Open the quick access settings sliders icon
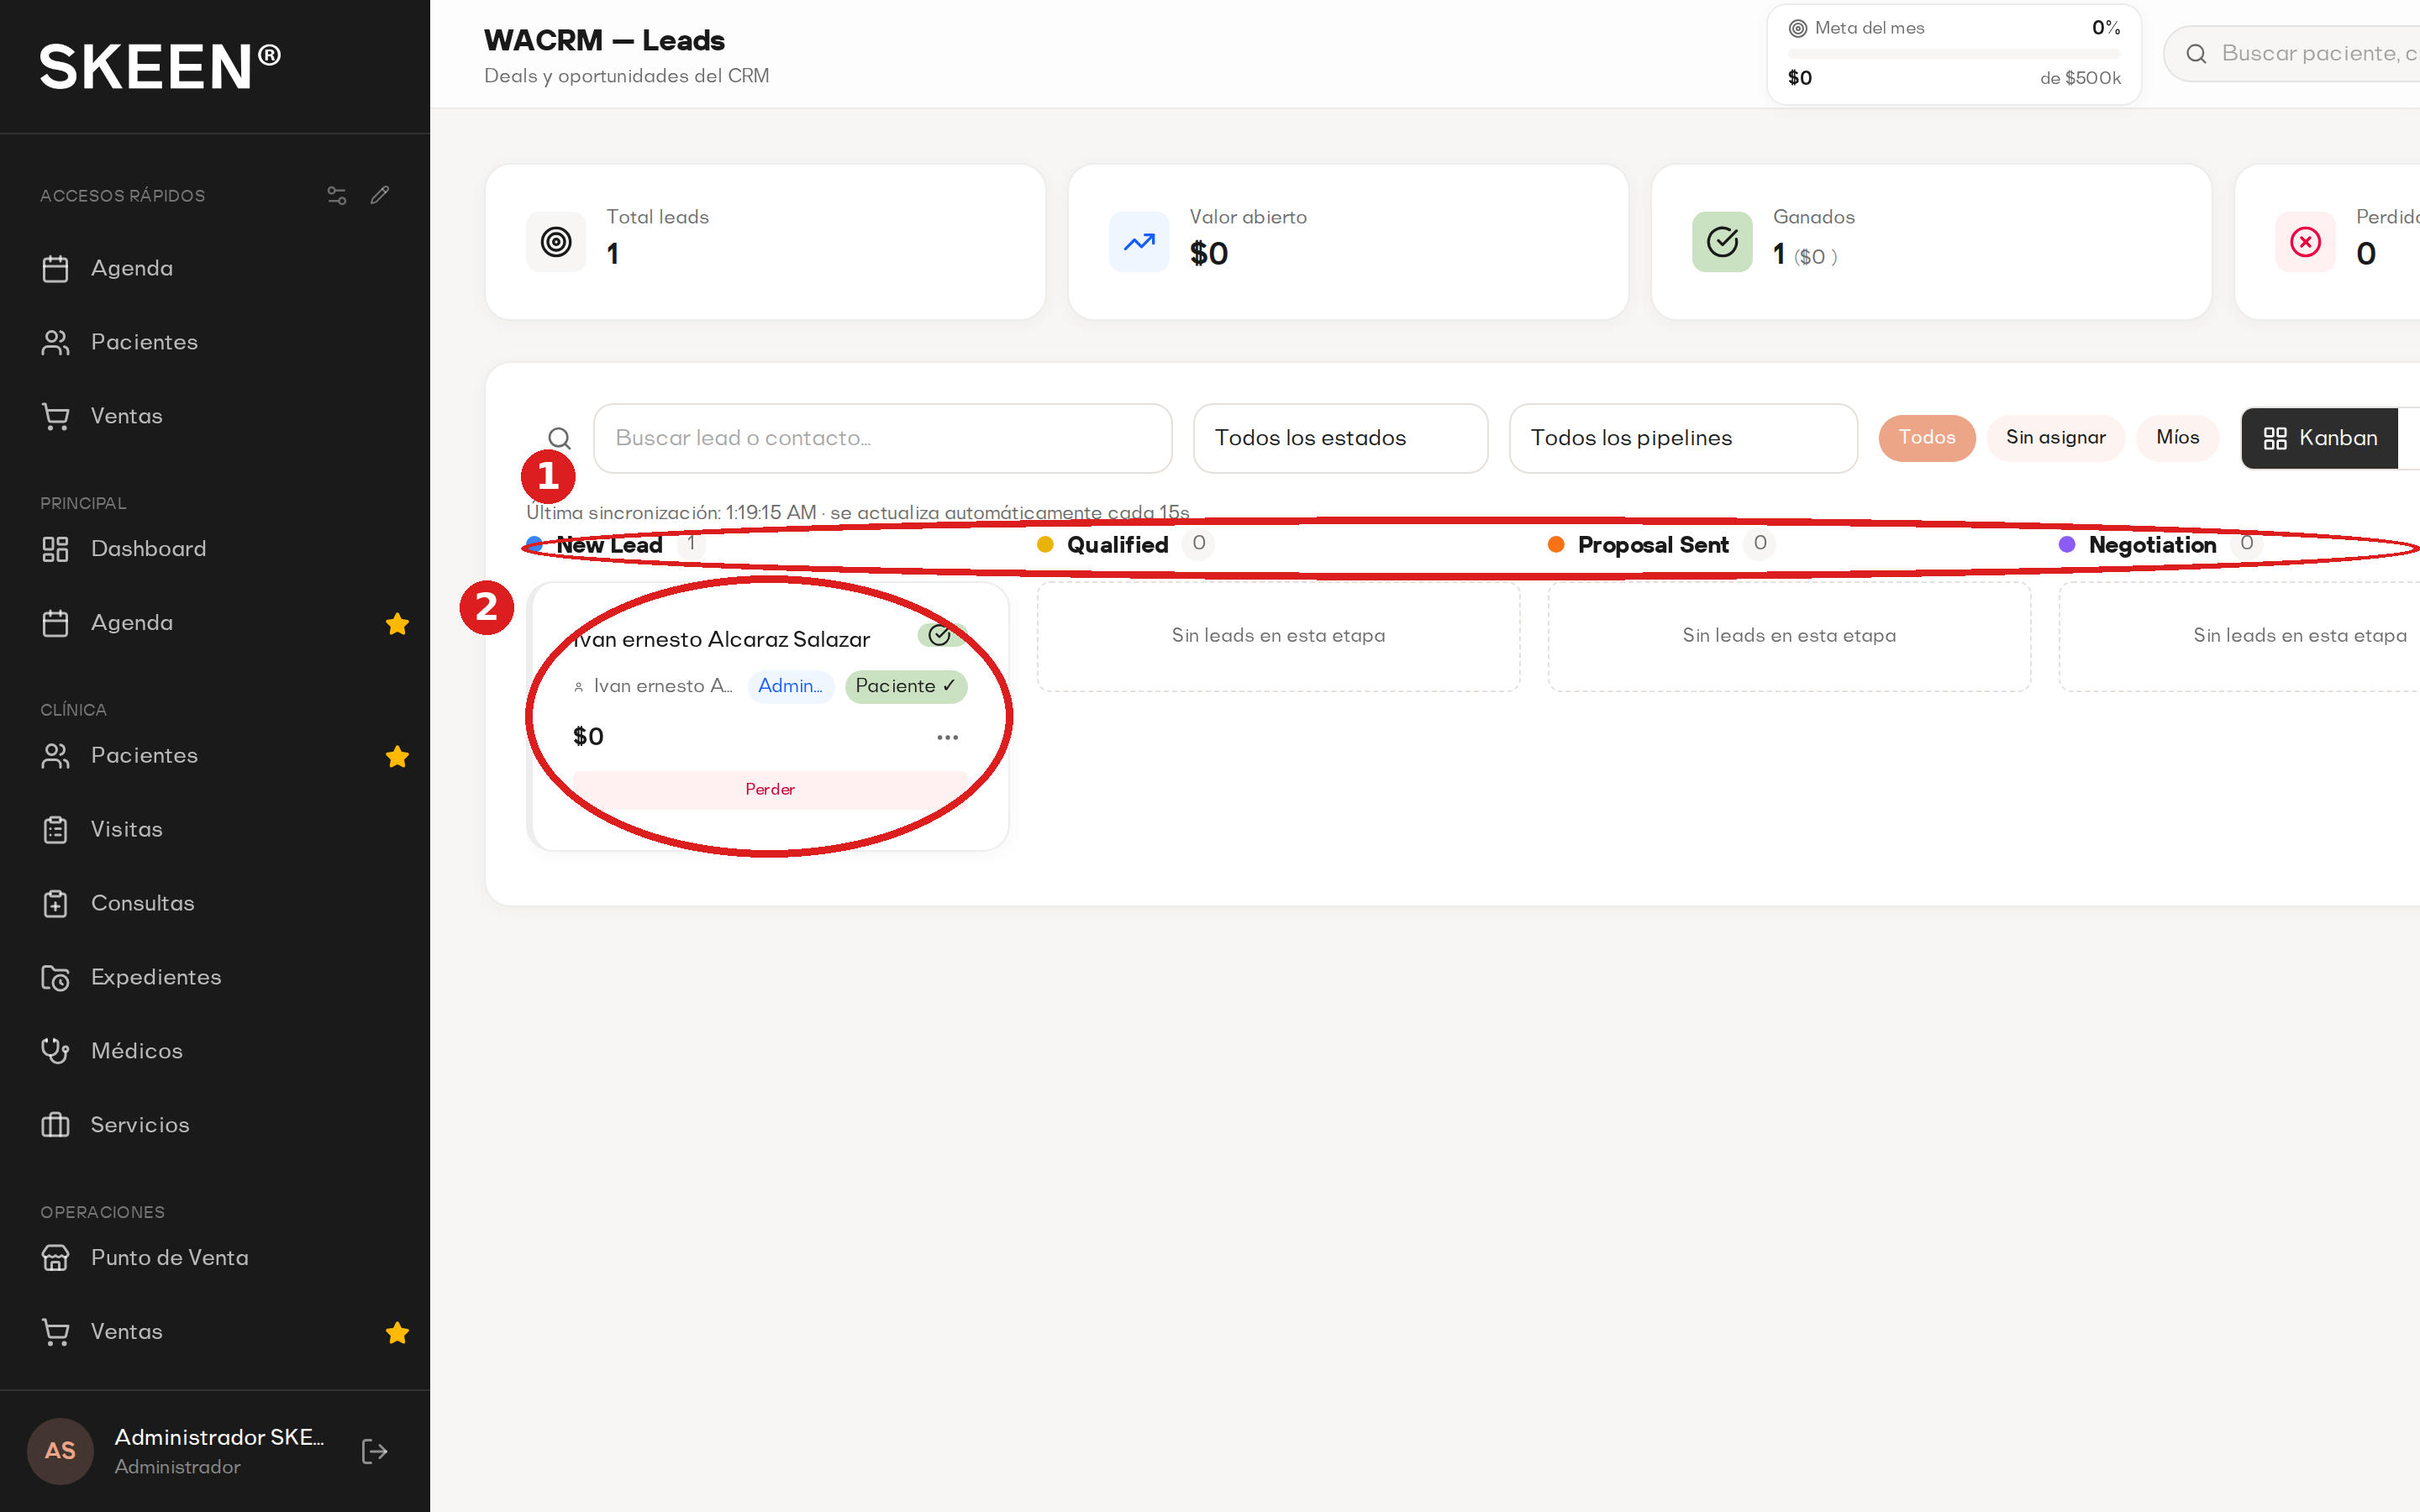This screenshot has height=1512, width=2420. [337, 195]
